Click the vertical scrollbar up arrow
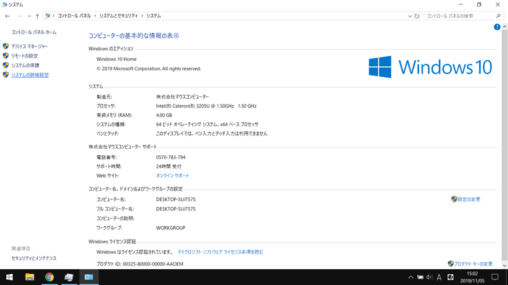The height and width of the screenshot is (285, 508). point(504,27)
